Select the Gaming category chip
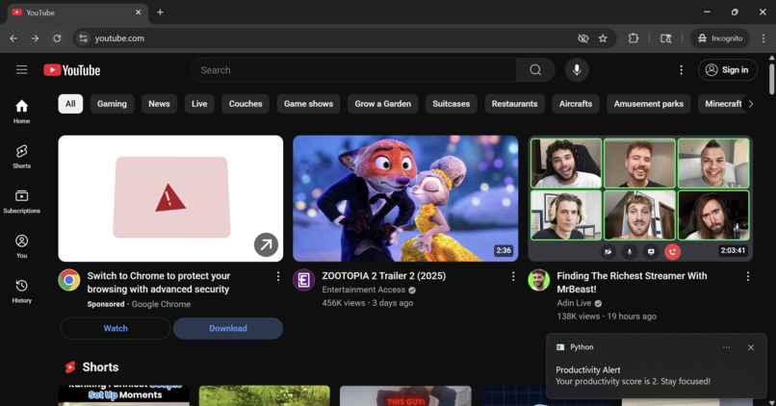The height and width of the screenshot is (406, 776). click(112, 104)
